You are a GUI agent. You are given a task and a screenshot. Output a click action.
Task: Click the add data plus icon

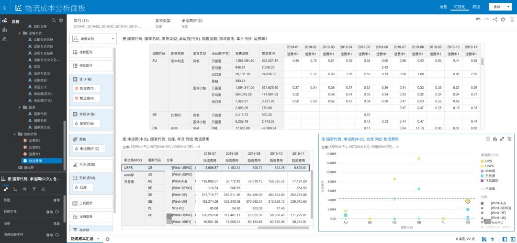coord(60,21)
